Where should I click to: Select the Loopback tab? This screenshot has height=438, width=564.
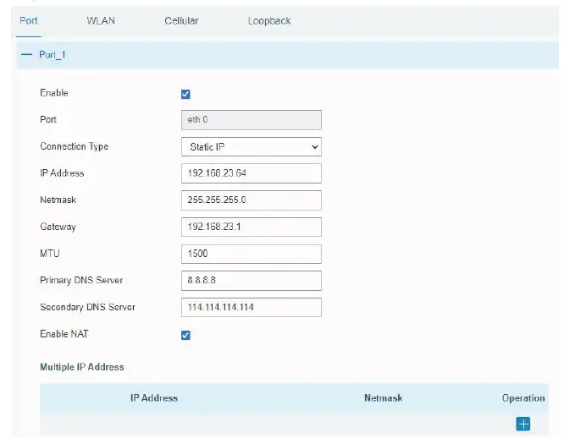tap(269, 21)
